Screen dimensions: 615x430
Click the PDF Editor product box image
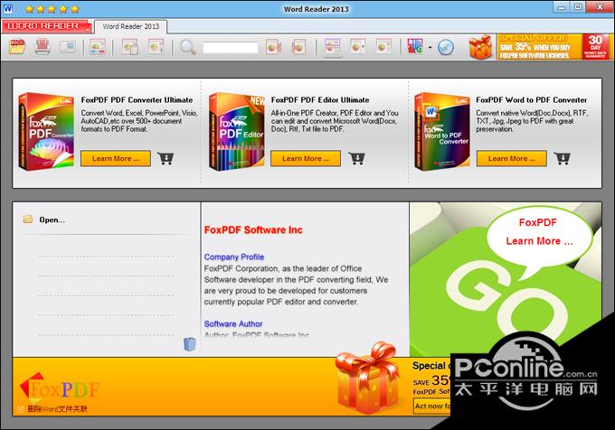(x=237, y=132)
